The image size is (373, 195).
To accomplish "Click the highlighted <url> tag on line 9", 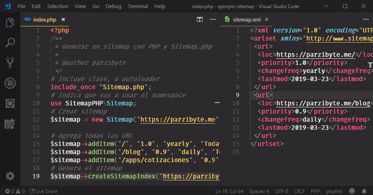I will 263,95.
